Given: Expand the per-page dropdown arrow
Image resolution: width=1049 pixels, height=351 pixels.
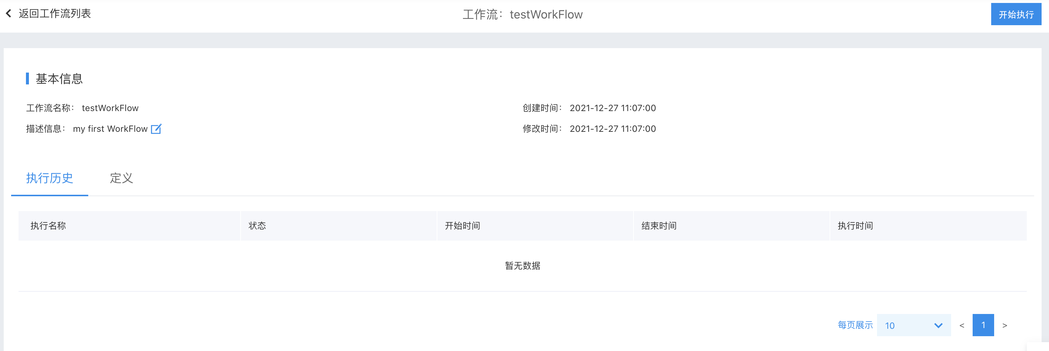Looking at the screenshot, I should point(938,325).
